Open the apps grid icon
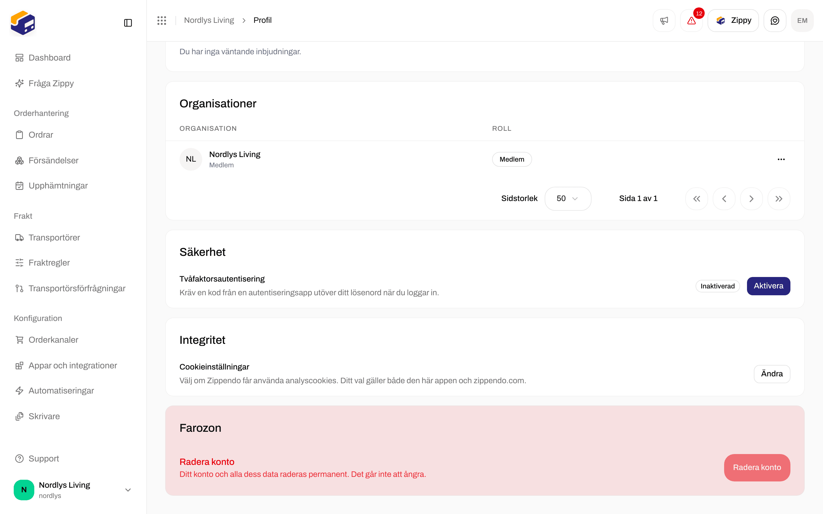 161,20
